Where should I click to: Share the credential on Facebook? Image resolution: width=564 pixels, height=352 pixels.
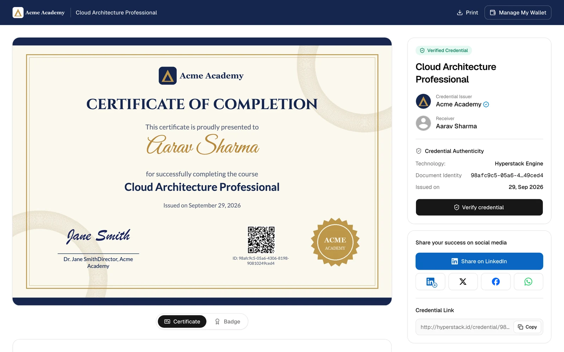[496, 282]
